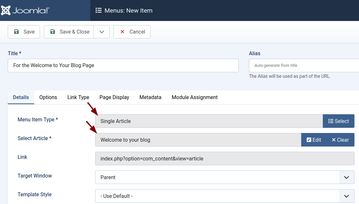Click the save disk icon on Save button
The image size is (359, 204).
pyautogui.click(x=16, y=32)
